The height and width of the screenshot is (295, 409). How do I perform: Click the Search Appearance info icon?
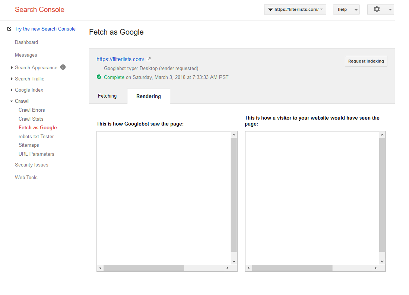click(x=63, y=67)
